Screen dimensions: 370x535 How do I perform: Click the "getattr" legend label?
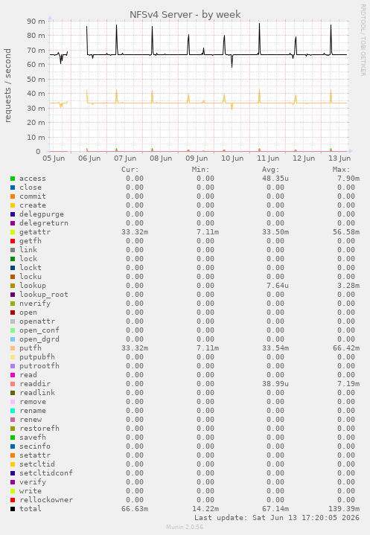click(35, 232)
